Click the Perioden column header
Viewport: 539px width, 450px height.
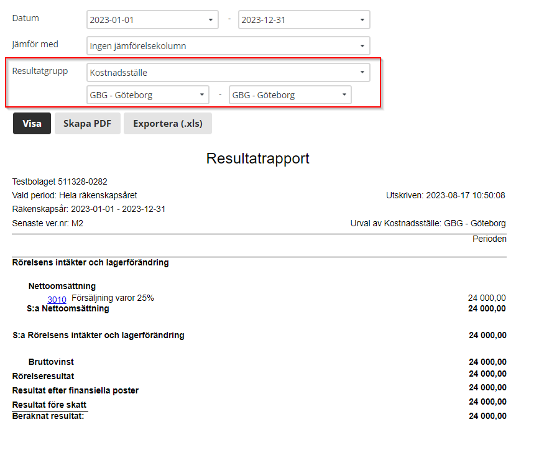click(x=489, y=239)
